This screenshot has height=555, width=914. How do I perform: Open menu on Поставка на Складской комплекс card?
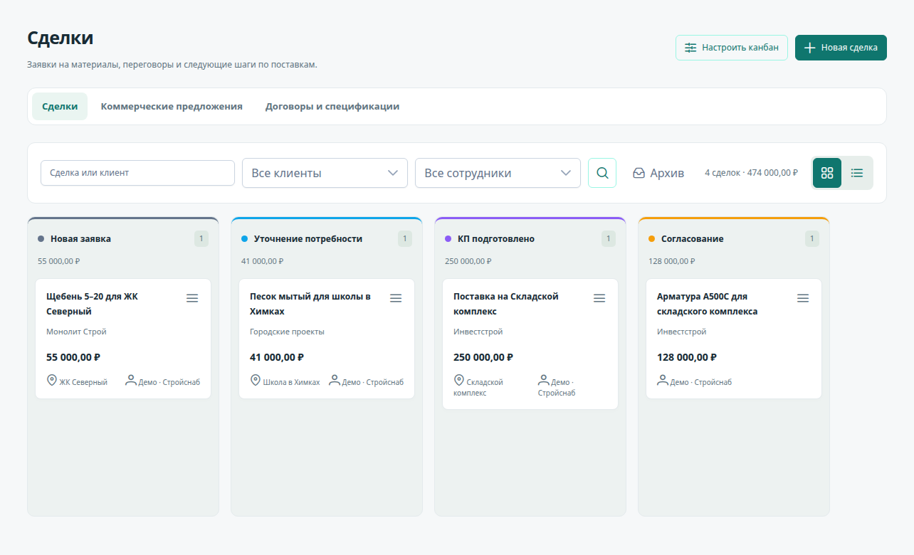coord(599,298)
